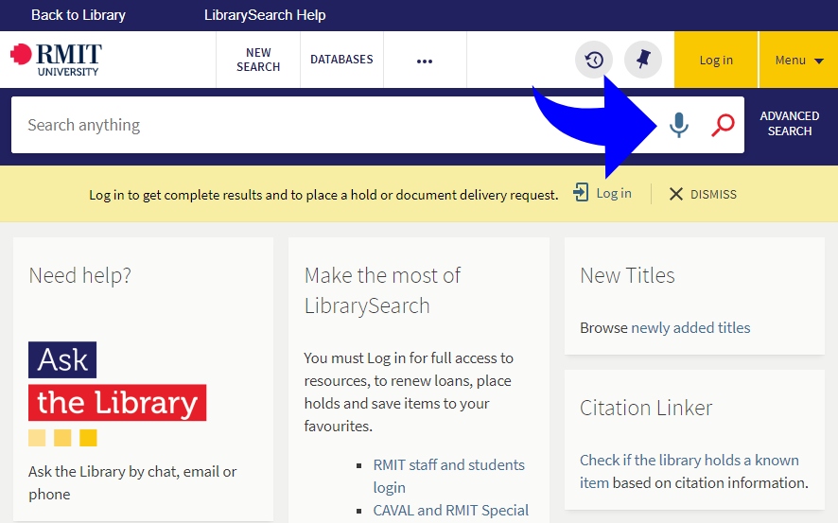Open LibrarySearch Help link
Viewport: 838px width, 523px height.
point(265,15)
